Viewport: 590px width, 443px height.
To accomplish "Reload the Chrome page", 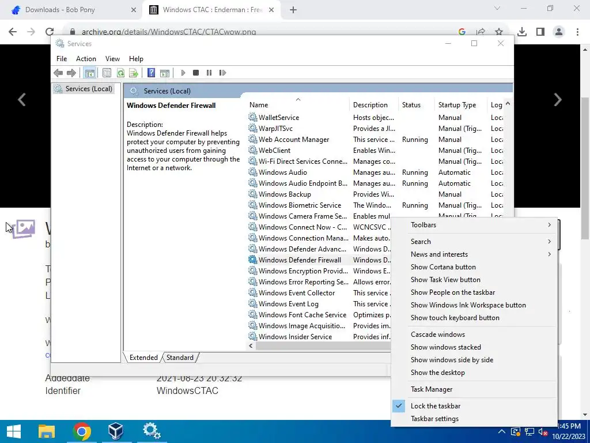I will coord(50,32).
